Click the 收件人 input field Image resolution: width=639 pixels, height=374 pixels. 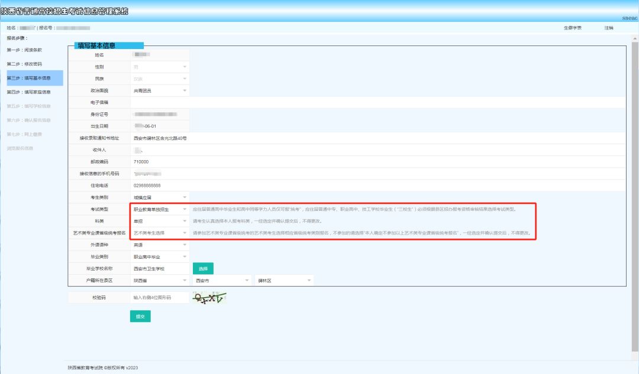377,149
